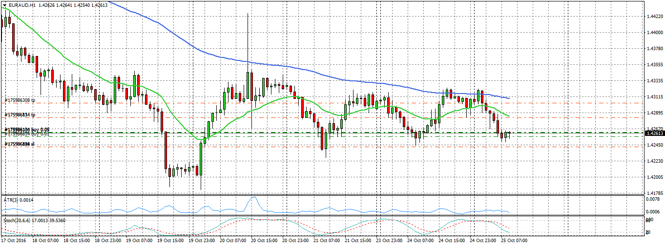
Task: Click the 19 Oct 23:00 time label
Action: pos(203,241)
